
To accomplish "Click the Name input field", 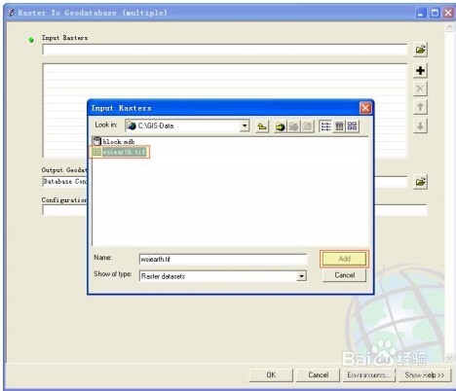I will (223, 259).
